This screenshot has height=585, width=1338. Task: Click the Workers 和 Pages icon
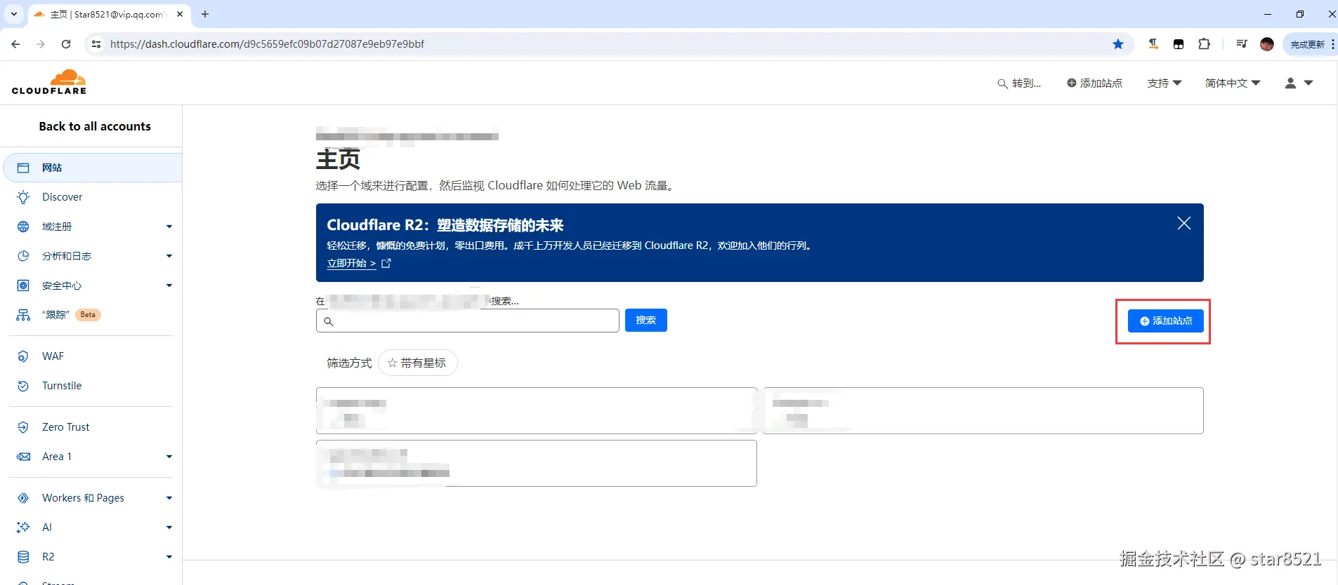point(23,498)
